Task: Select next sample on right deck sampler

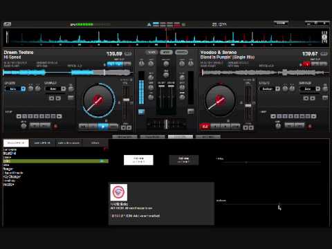Action: (313, 98)
